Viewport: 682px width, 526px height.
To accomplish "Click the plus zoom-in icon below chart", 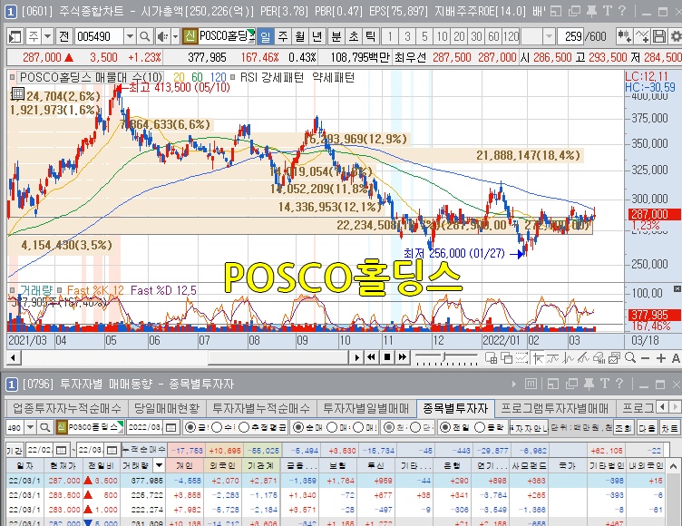I will [x=661, y=358].
